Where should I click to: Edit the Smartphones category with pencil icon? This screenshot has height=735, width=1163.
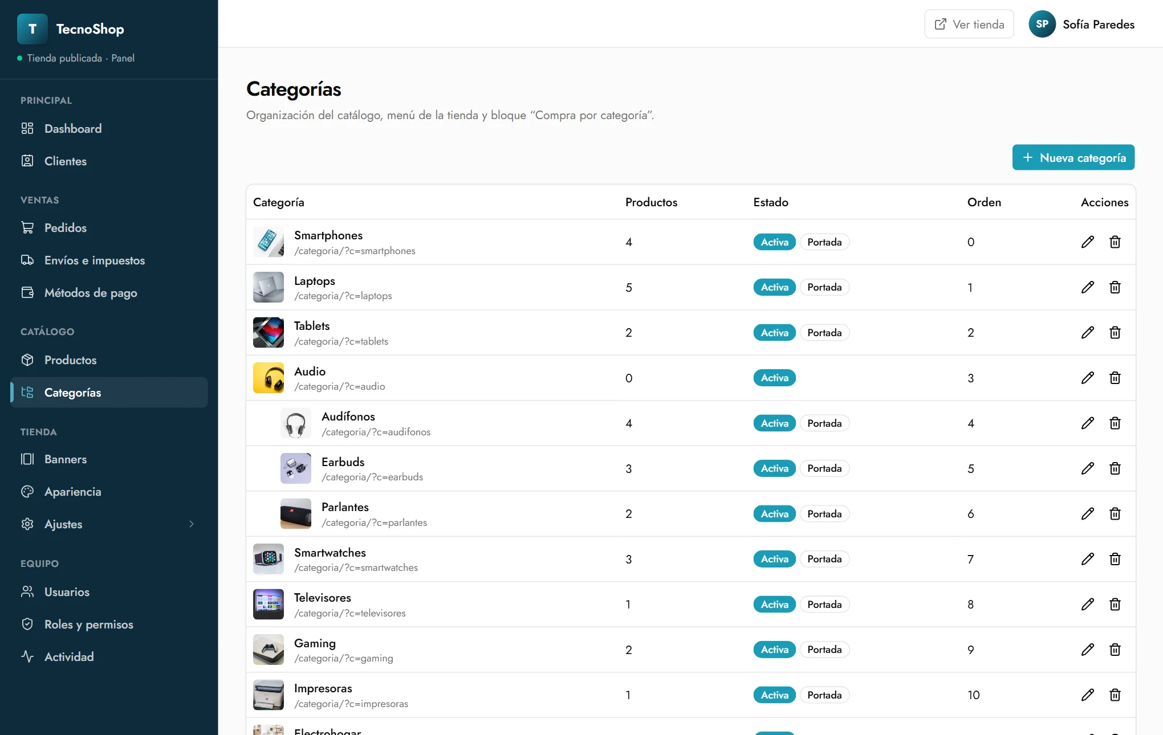coord(1087,242)
